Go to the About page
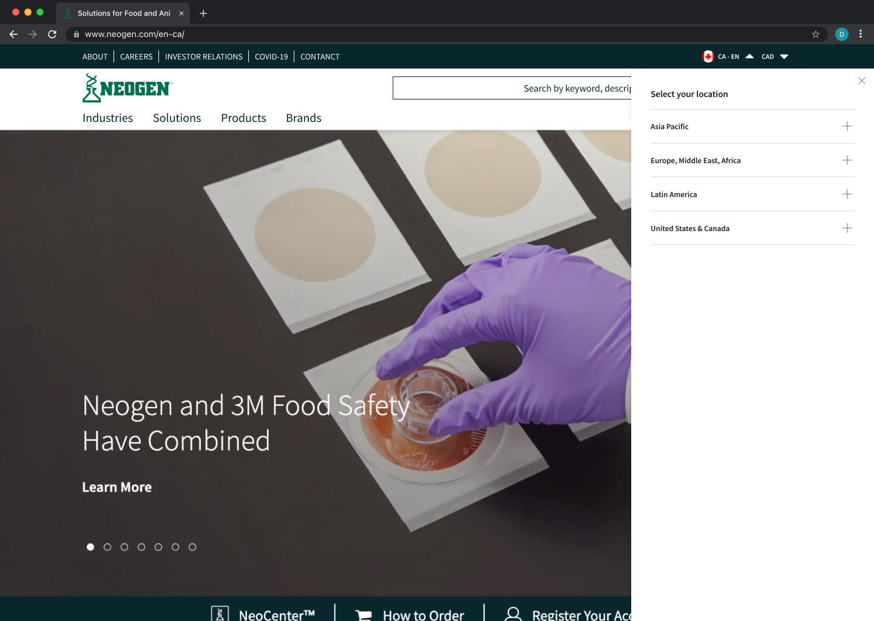This screenshot has height=621, width=874. (95, 57)
